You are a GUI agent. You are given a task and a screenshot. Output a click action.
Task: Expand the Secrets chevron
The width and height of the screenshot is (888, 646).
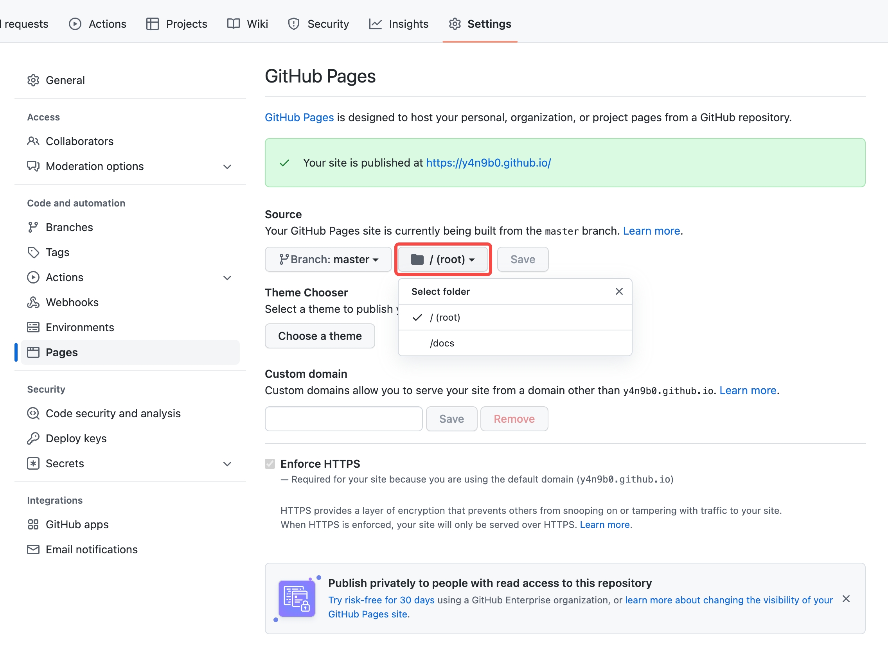(x=227, y=464)
